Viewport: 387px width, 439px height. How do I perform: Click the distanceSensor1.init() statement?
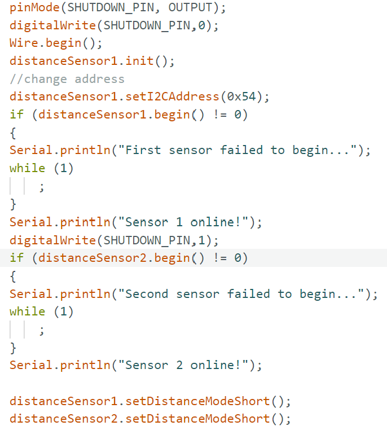click(92, 61)
